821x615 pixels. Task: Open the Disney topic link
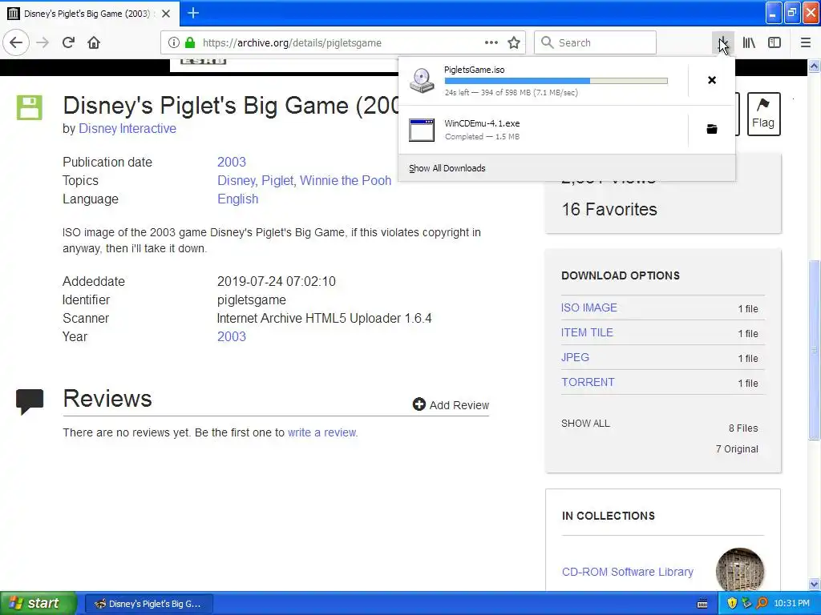click(x=237, y=180)
